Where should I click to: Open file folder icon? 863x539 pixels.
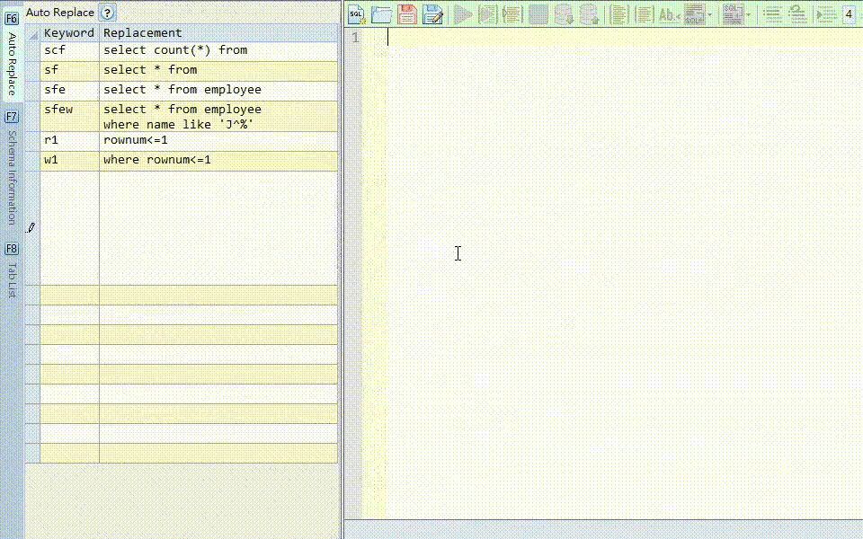coord(381,14)
